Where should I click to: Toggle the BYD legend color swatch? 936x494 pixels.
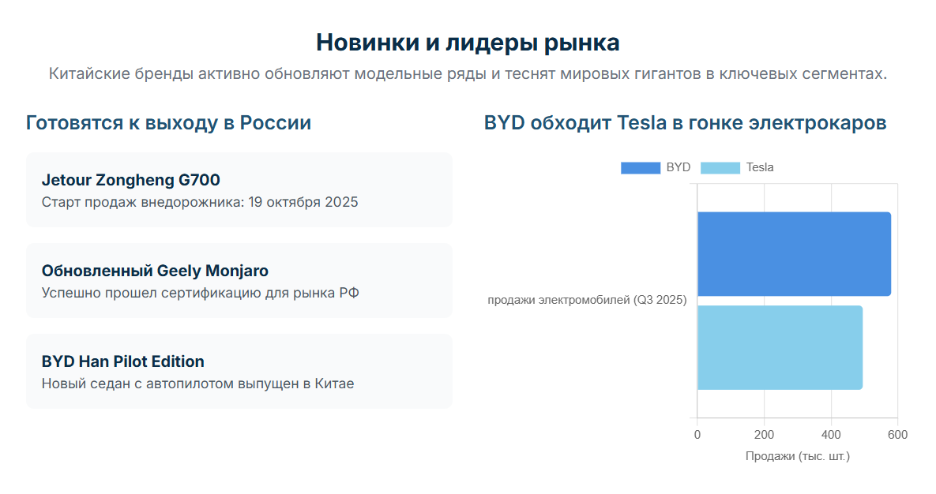pyautogui.click(x=641, y=167)
